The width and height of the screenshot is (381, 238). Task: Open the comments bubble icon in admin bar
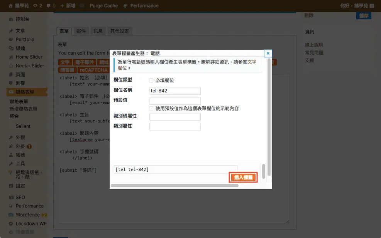(x=49, y=5)
